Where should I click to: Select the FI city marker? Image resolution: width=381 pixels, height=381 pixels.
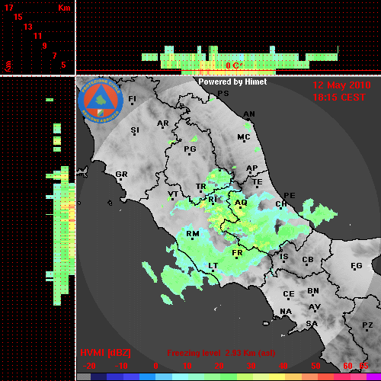132,100
